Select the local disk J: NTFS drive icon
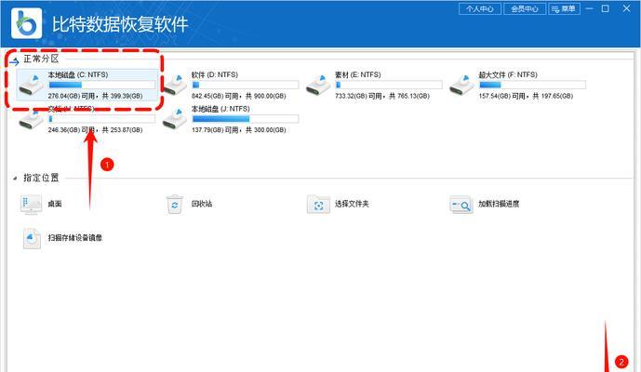 click(x=175, y=118)
